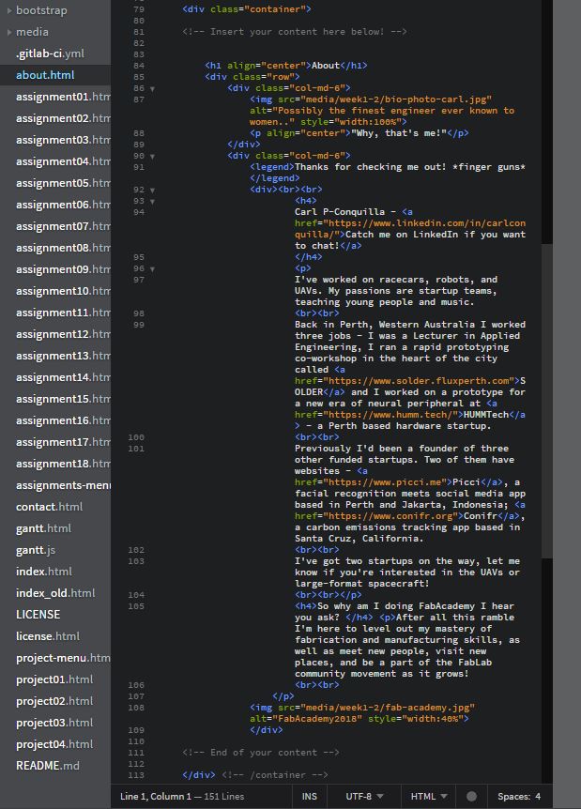Open index_old.html file

coord(55,594)
